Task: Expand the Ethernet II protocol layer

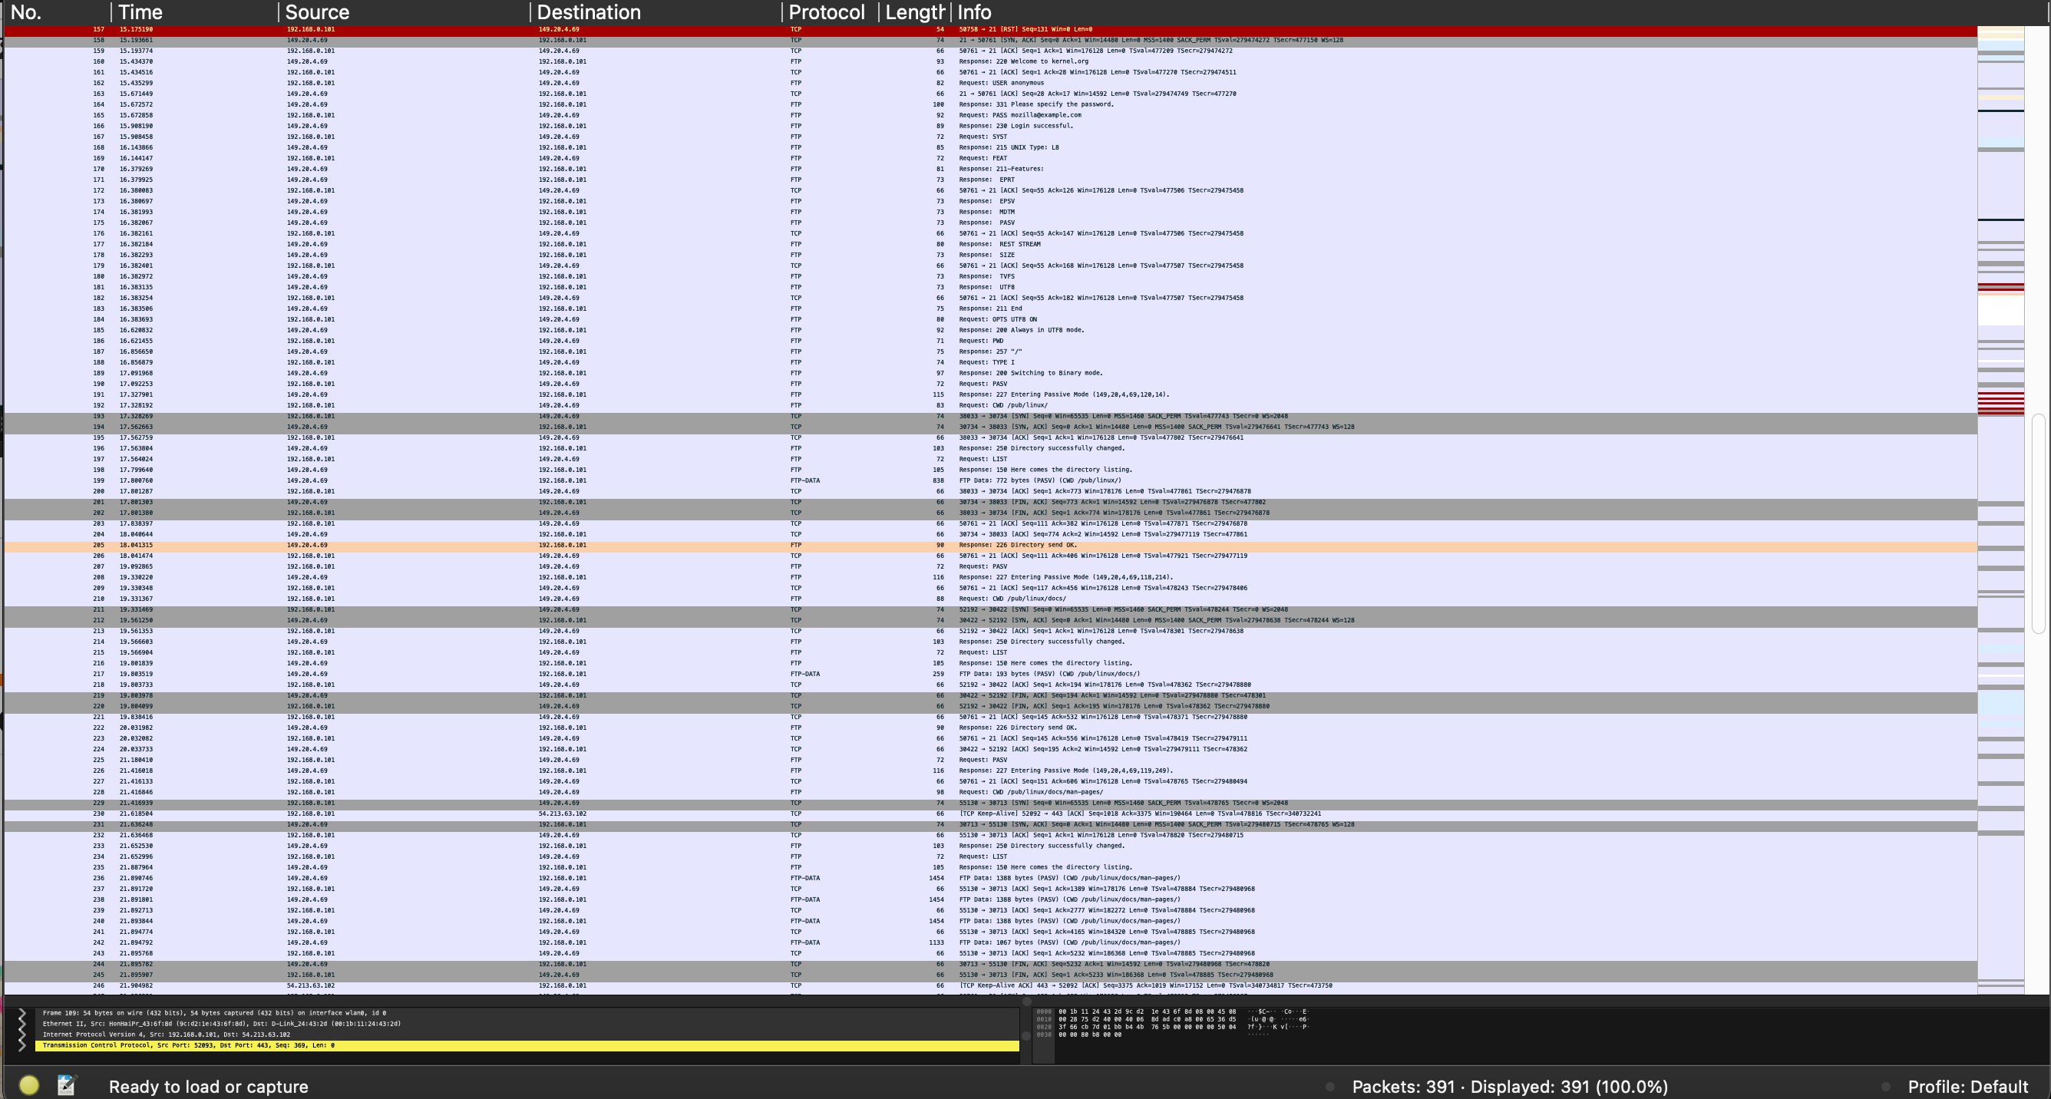Action: 21,1025
